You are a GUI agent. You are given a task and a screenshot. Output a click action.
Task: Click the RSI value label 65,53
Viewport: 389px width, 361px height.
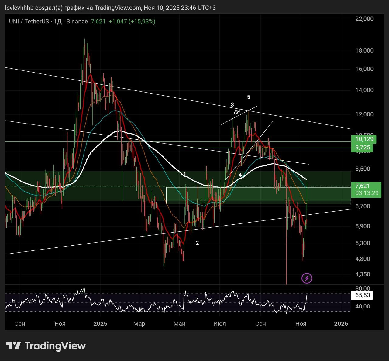(x=362, y=295)
